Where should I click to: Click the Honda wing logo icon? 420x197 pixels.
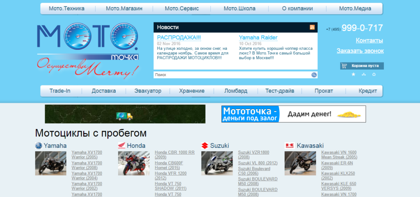click(x=121, y=146)
